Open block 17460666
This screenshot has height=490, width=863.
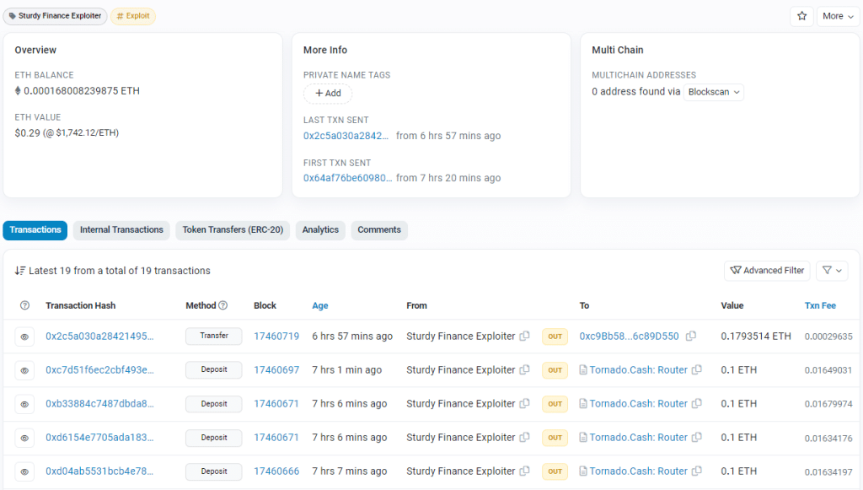coord(276,471)
